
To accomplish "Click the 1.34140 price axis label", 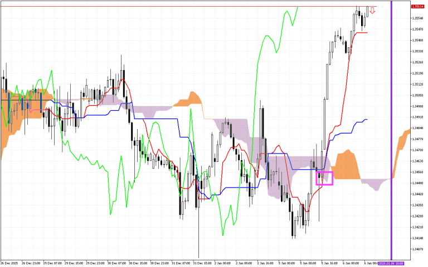I will (x=417, y=238).
